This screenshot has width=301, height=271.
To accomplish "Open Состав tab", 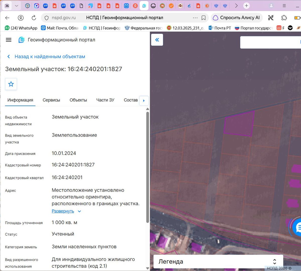I will point(131,100).
